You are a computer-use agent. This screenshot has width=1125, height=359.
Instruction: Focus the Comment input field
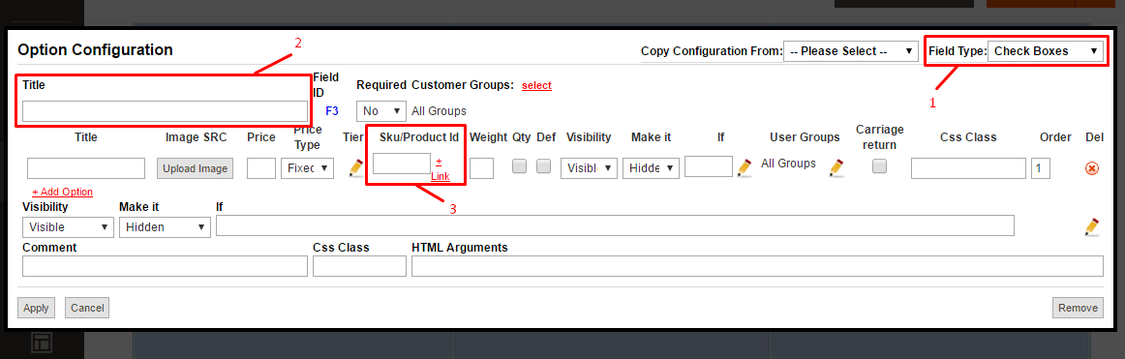pyautogui.click(x=165, y=266)
